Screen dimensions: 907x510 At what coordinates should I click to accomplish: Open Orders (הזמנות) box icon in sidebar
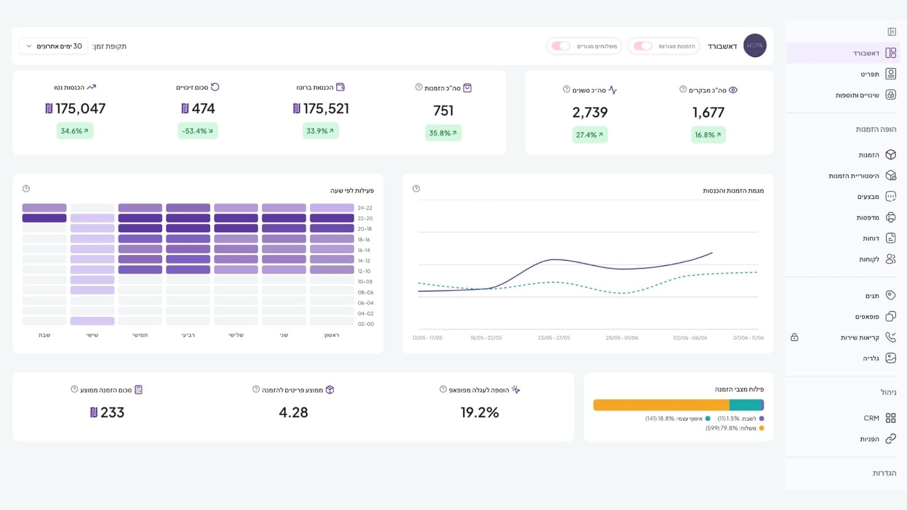tap(891, 155)
